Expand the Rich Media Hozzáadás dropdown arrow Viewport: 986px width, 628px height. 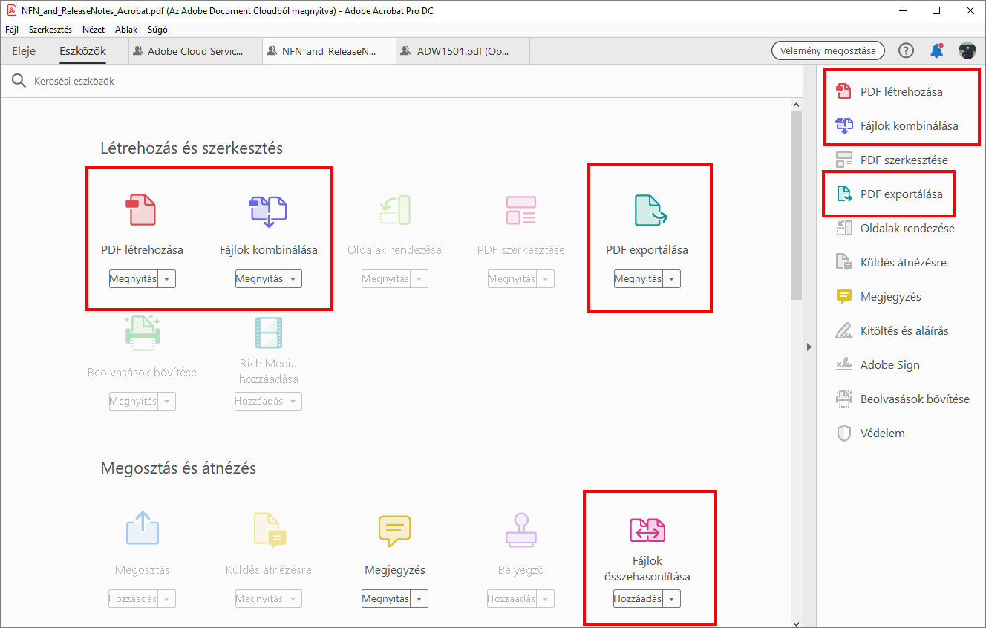tap(294, 402)
